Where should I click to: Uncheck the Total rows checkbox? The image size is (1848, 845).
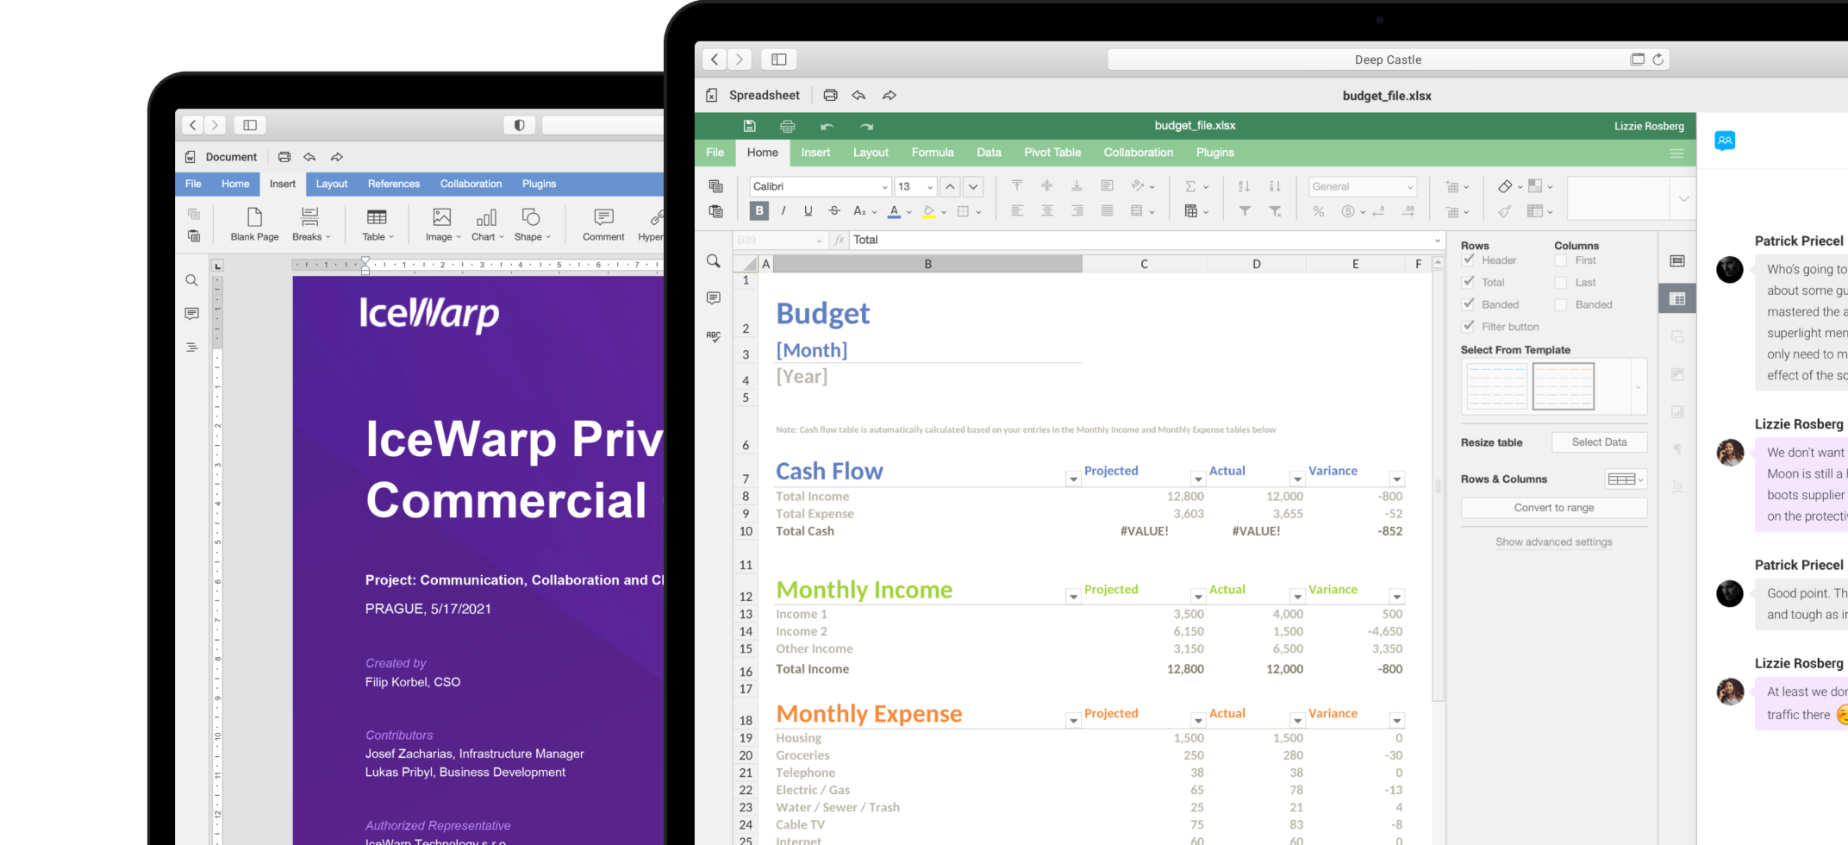coord(1469,282)
